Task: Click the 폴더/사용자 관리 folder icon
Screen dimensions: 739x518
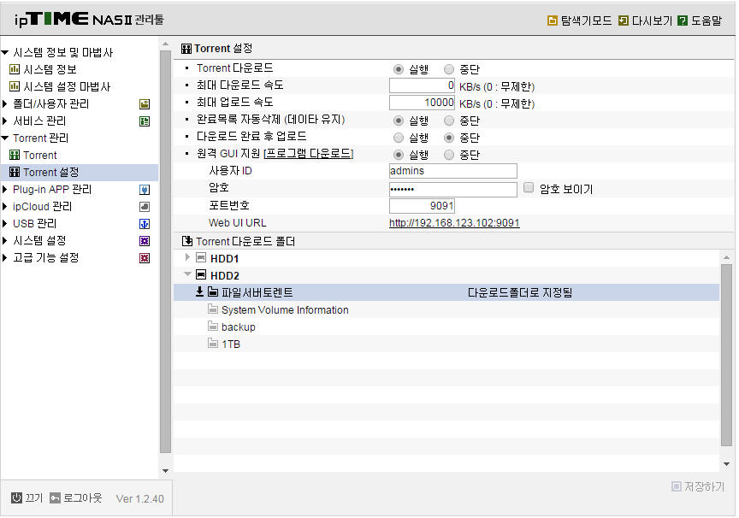Action: (145, 104)
